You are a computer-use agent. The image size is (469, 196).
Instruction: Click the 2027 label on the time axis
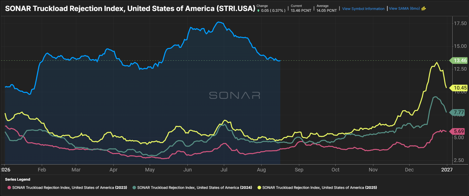(x=447, y=170)
